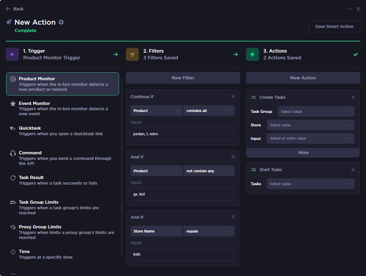Click the orange Filters step icon

(132, 54)
